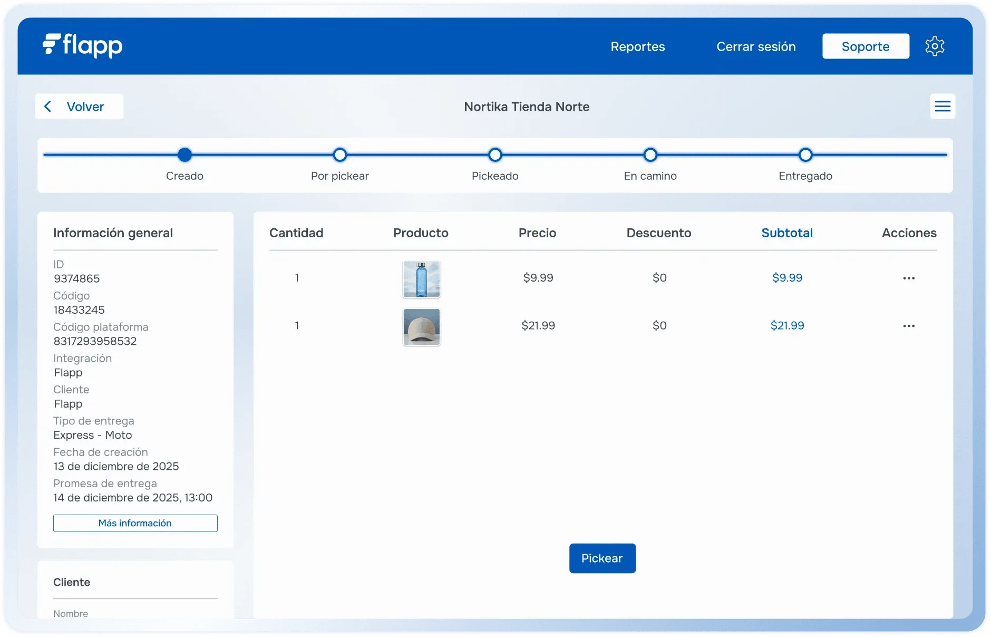Sort by the Subtotal column header
Image resolution: width=991 pixels, height=637 pixels.
tap(787, 233)
